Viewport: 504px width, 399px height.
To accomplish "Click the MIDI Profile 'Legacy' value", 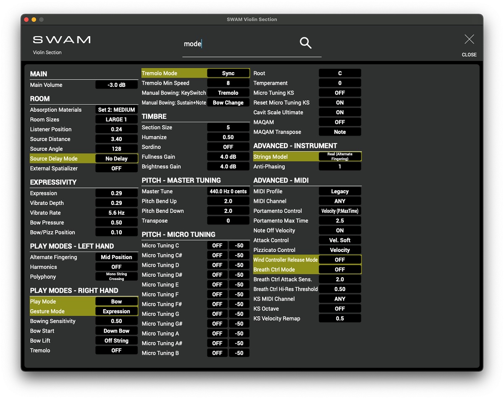I will [340, 192].
